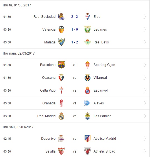Click the Espanyol club crest
150x157 pixels.
click(87, 90)
